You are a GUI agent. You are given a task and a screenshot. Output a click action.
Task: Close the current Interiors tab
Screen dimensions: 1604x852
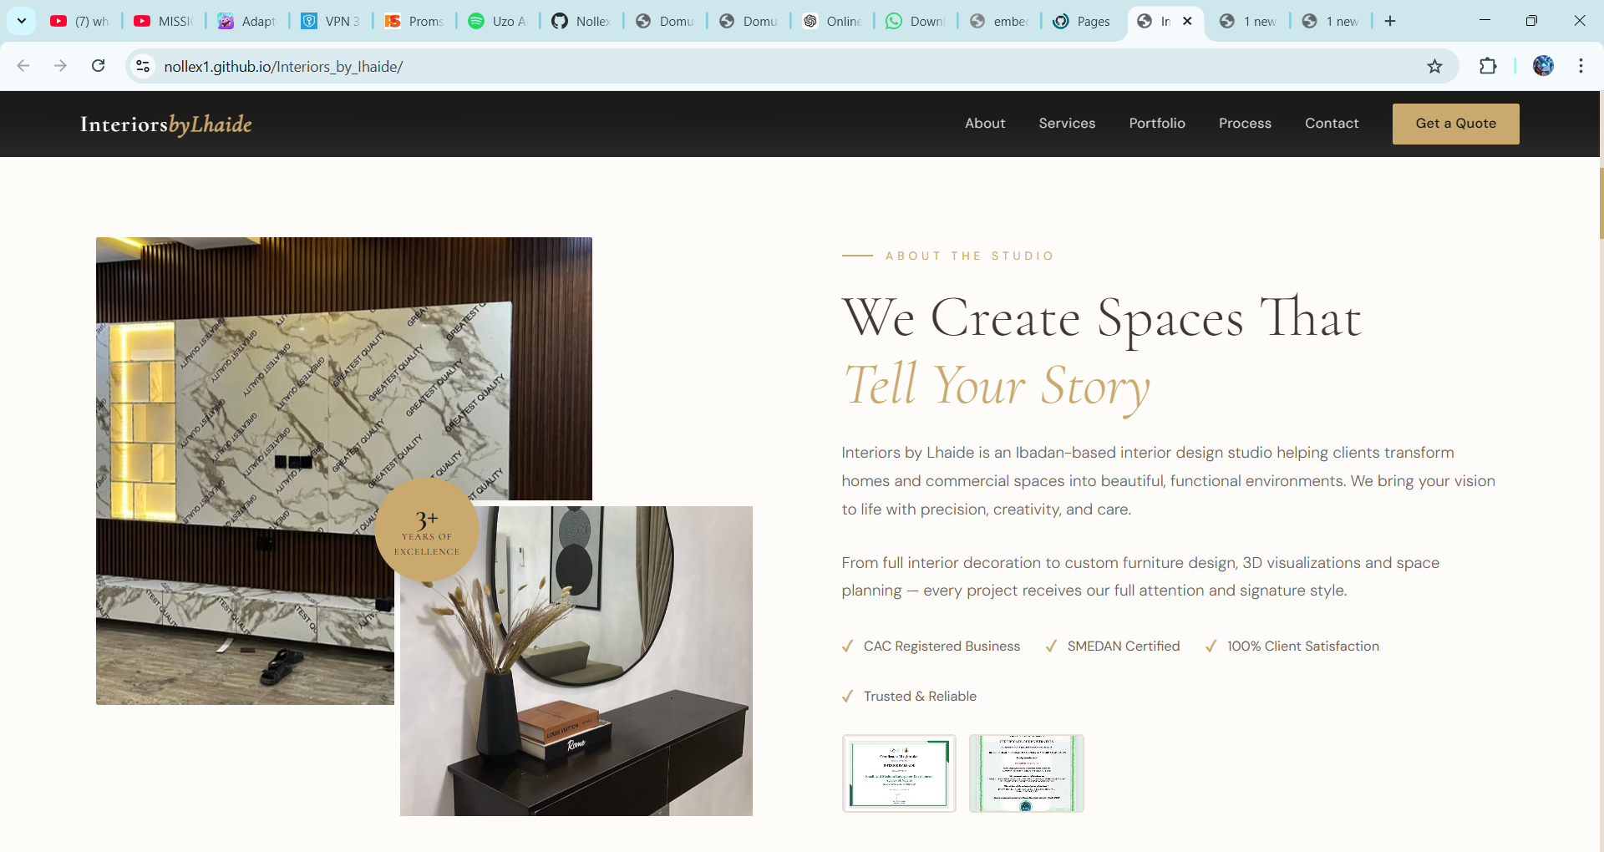click(1187, 21)
